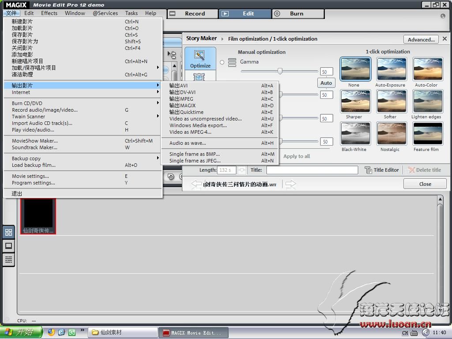Select Single frame as JPEG...

220,161
